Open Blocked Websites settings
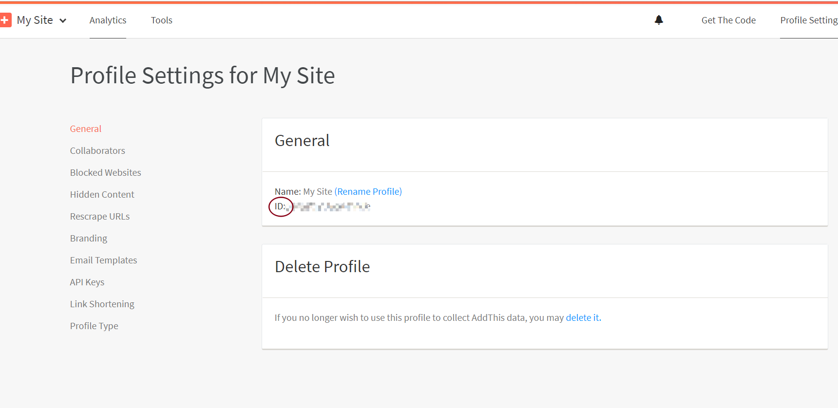Screen dimensions: 838x408 click(x=106, y=173)
